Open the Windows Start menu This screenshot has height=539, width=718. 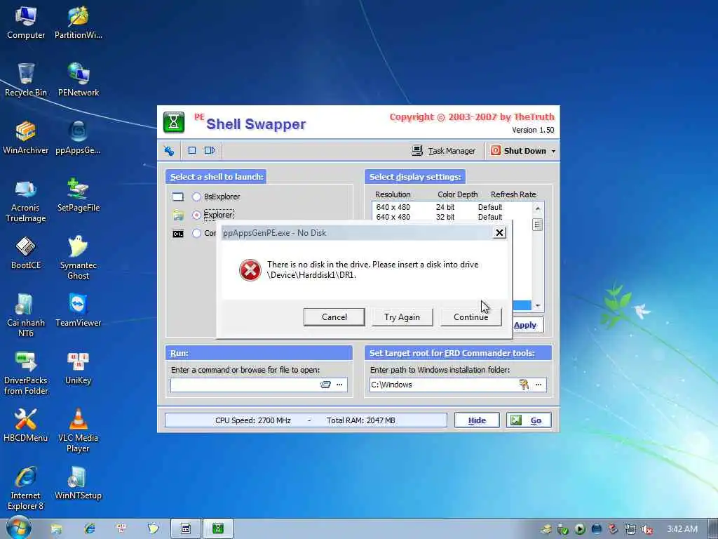click(x=18, y=528)
